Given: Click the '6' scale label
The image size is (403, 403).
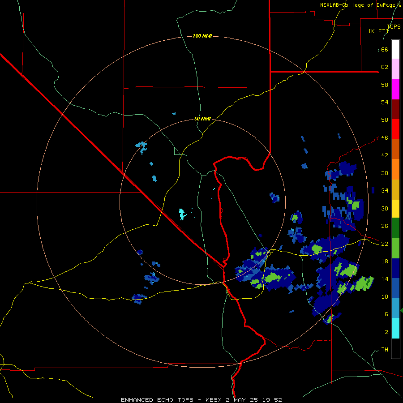Looking at the screenshot, I should point(386,314).
